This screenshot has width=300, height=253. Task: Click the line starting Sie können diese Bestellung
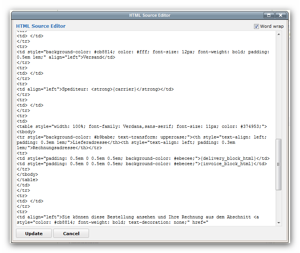pos(138,217)
